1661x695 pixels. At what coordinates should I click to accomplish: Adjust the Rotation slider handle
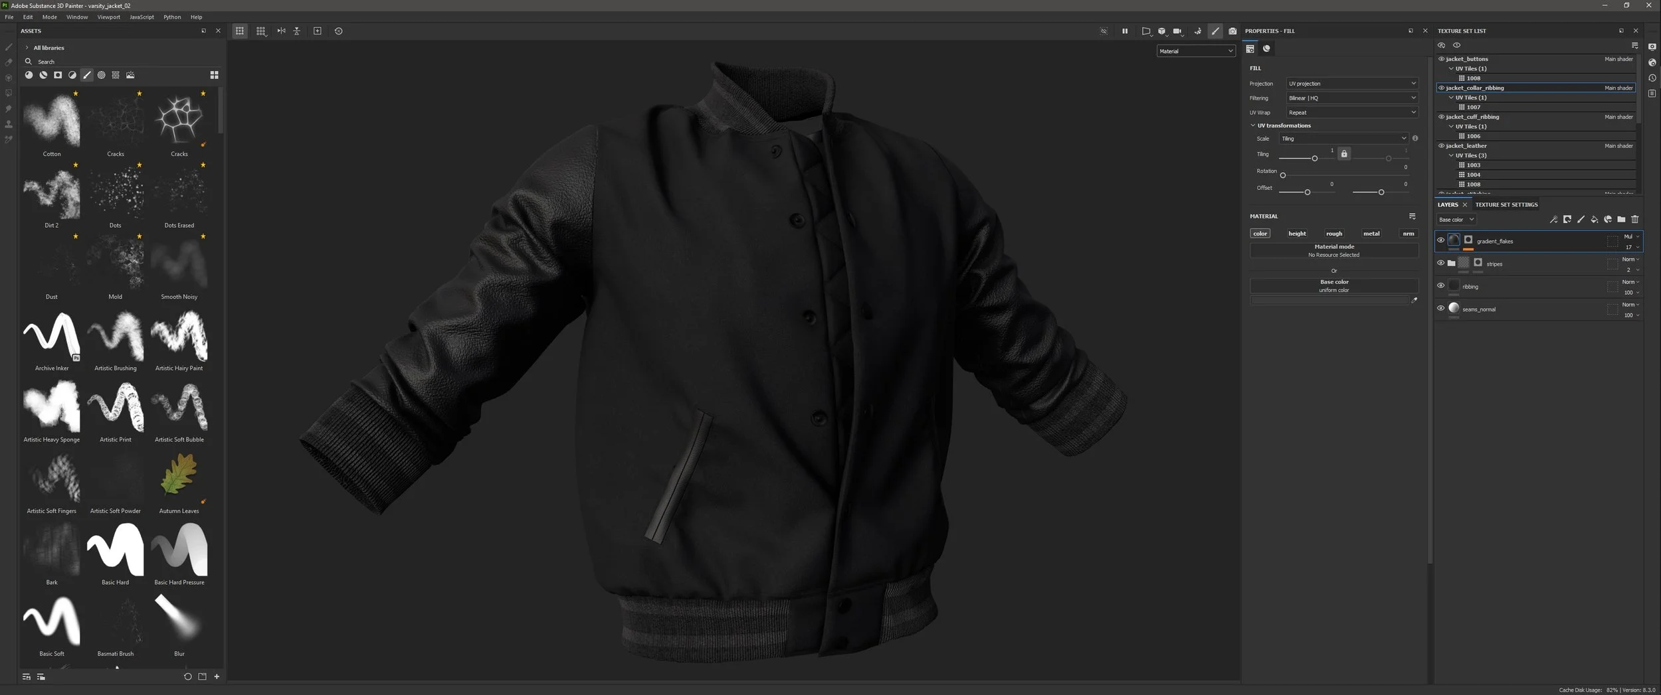[x=1282, y=175]
